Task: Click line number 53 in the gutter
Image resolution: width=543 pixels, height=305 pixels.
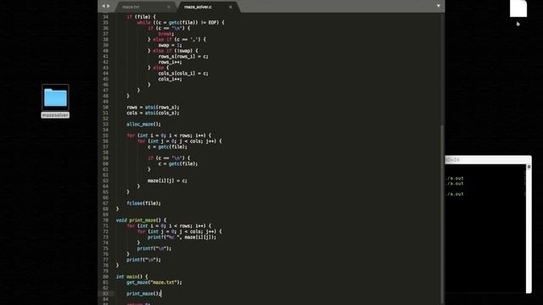Action: 105,125
